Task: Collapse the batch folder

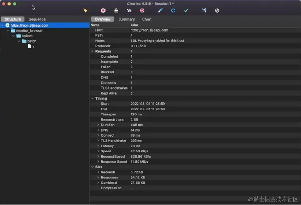Action: pyautogui.click(x=19, y=41)
